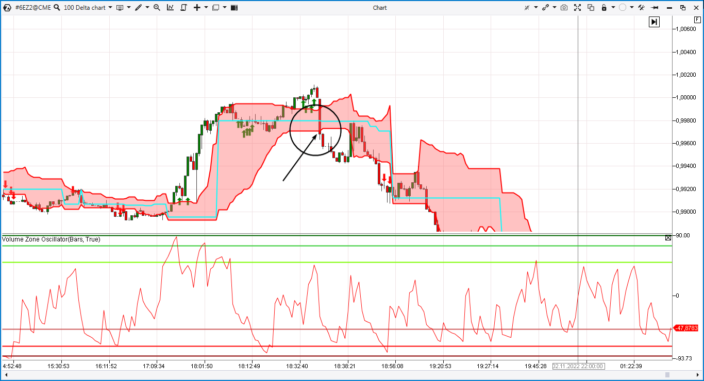Open the indicators line chart icon
The height and width of the screenshot is (381, 704).
(171, 8)
